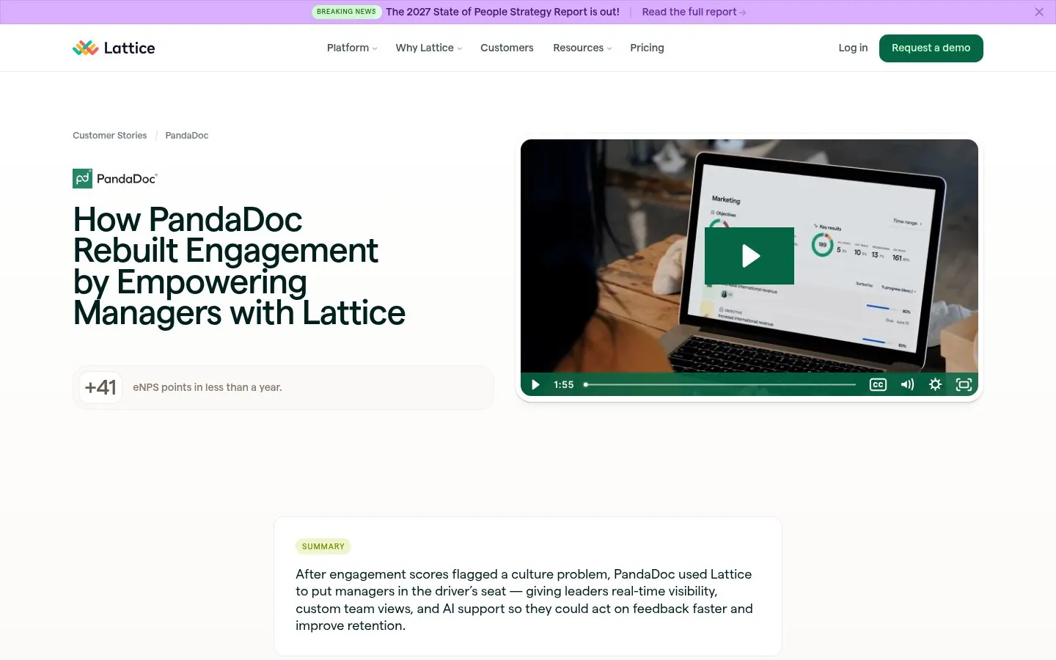Click the Request a demo button
The width and height of the screenshot is (1056, 660).
(x=931, y=48)
